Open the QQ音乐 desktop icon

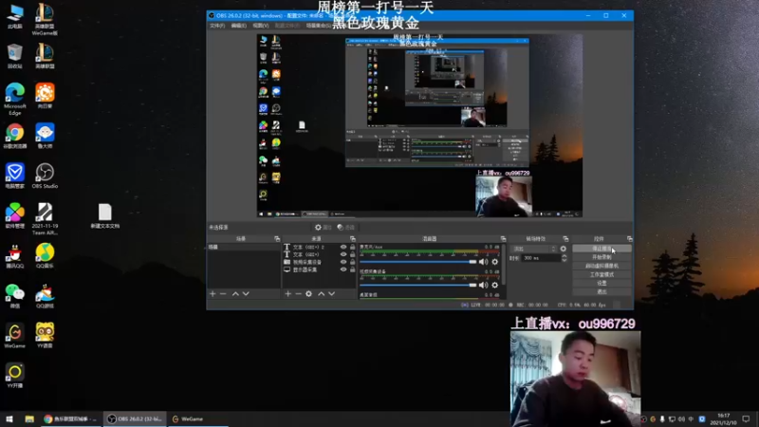pyautogui.click(x=45, y=256)
